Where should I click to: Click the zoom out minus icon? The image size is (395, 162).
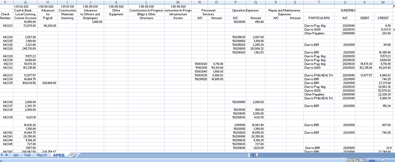click(x=383, y=160)
